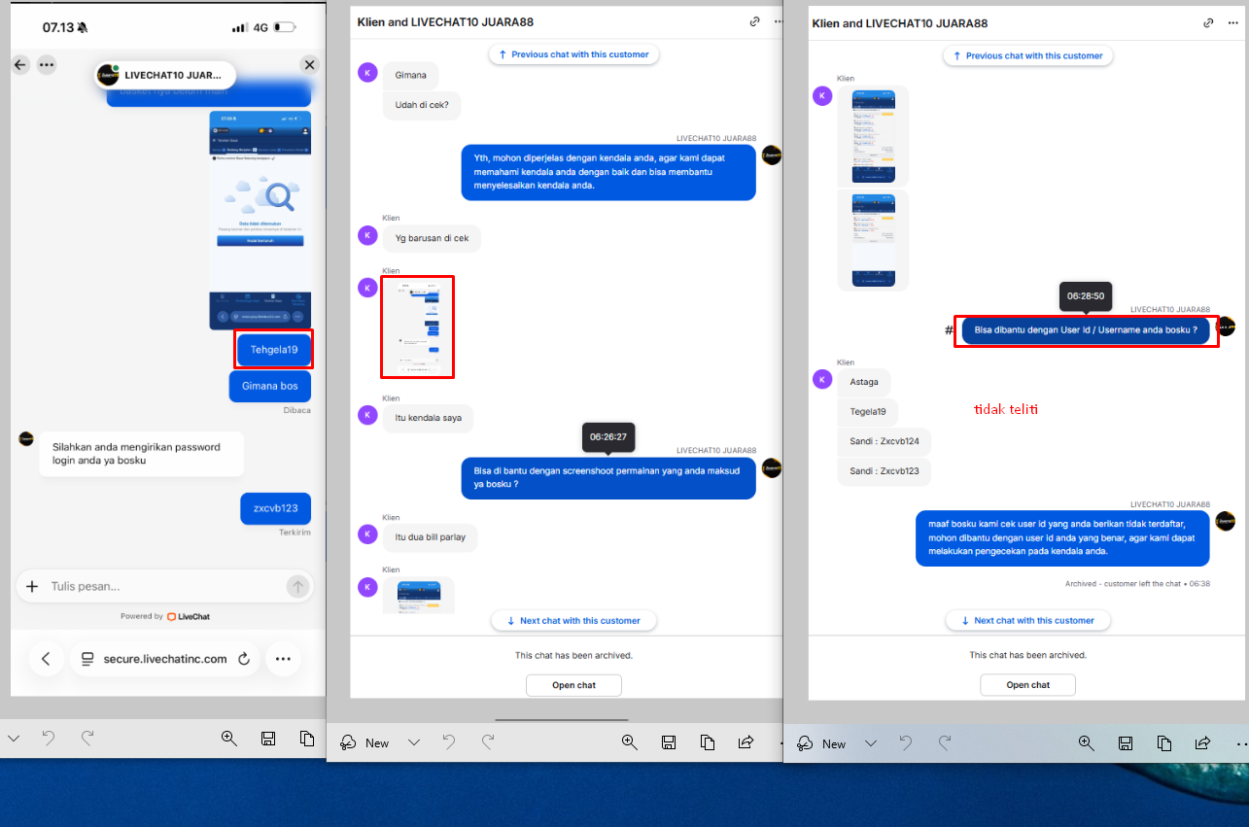Open Klien's screenshot thumbnail above Itu kendala saya
Screen dimensions: 1249x827
418,327
